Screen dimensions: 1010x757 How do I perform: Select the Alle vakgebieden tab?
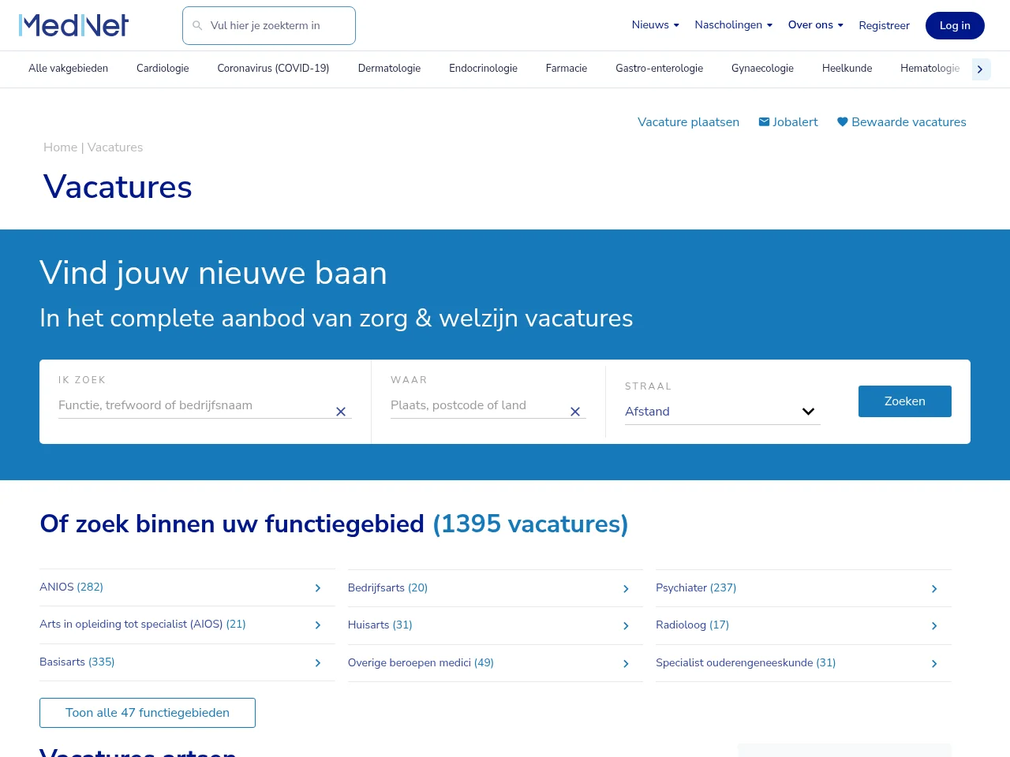point(68,69)
